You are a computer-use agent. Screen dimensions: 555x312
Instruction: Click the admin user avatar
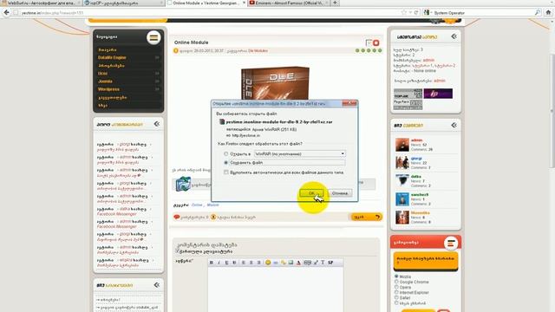tap(402, 145)
